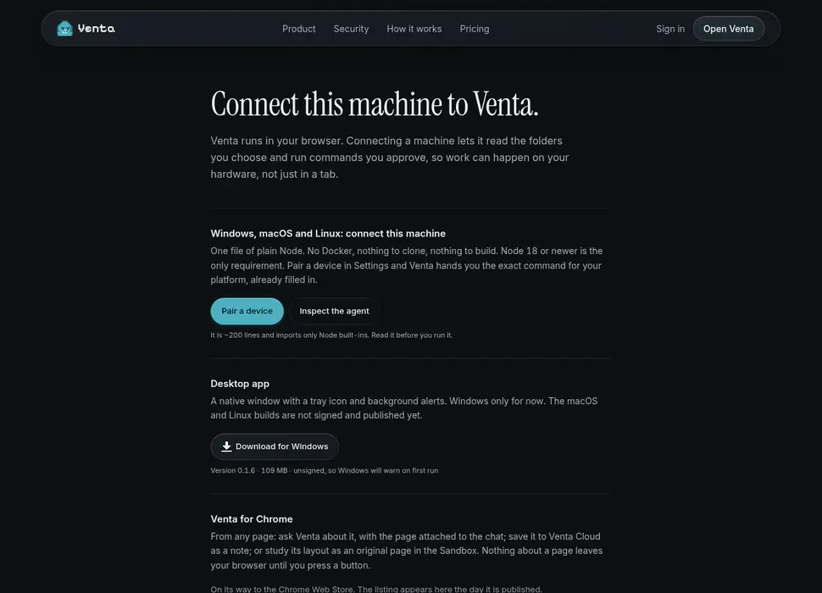Open the Inspect the agent button
Viewport: 822px width, 593px height.
[335, 311]
